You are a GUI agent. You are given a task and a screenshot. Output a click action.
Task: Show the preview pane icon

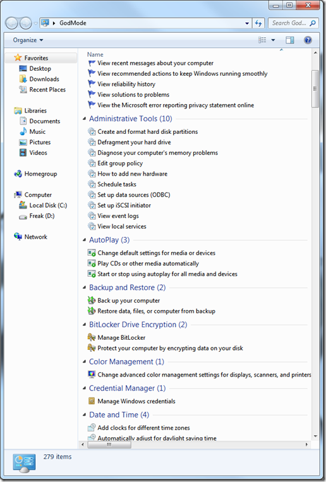coord(290,40)
